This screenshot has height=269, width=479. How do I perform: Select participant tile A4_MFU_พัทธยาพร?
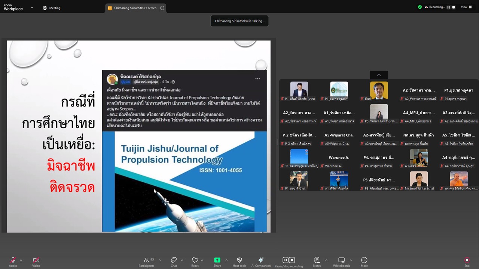419,114
